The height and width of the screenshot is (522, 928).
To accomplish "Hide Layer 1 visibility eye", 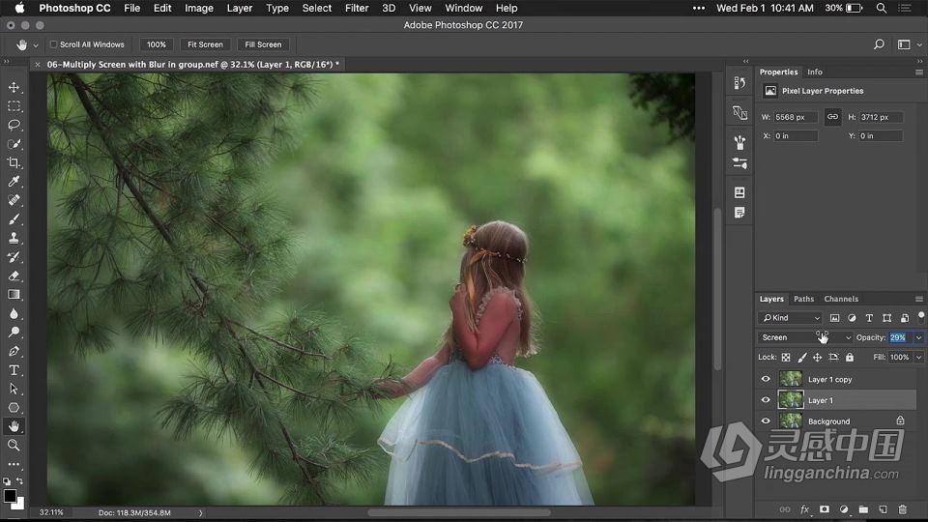I will pyautogui.click(x=766, y=400).
